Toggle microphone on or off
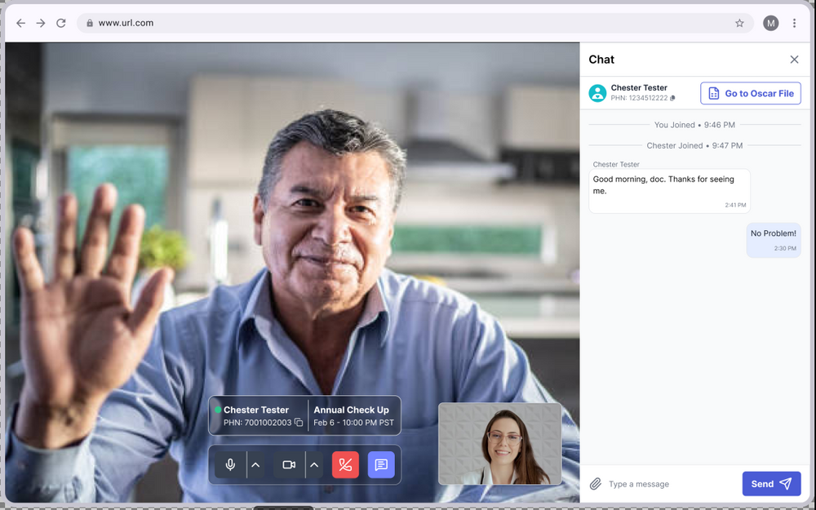This screenshot has height=510, width=816. (x=229, y=464)
